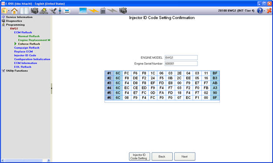Screen dimensions: 273x163
Task: Open the blue help question-mark icon
Action: click(260, 10)
